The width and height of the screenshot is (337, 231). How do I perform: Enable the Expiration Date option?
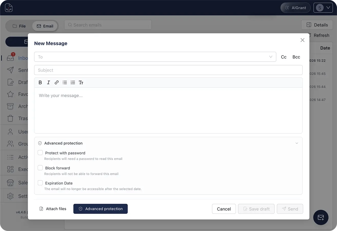click(x=40, y=182)
